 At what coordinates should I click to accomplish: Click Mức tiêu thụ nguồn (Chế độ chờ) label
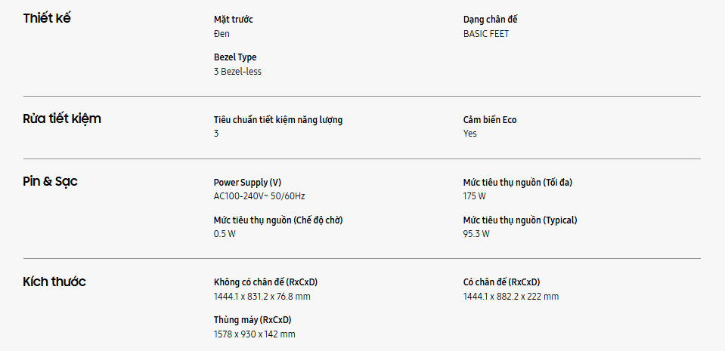[284, 220]
